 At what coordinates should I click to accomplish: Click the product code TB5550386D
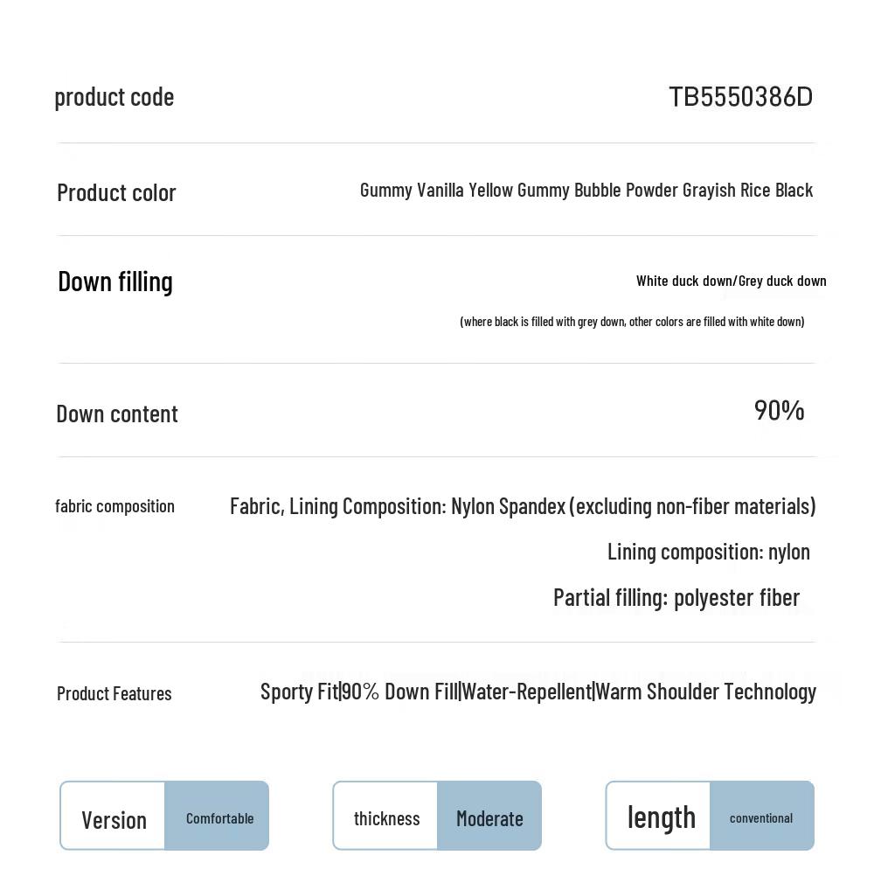pos(740,96)
